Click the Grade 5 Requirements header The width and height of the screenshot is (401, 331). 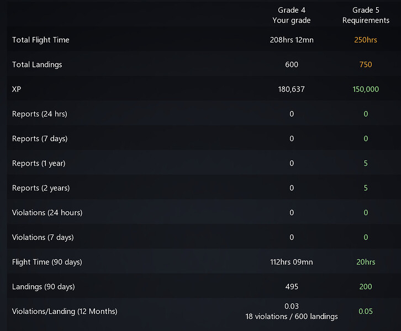(x=366, y=15)
